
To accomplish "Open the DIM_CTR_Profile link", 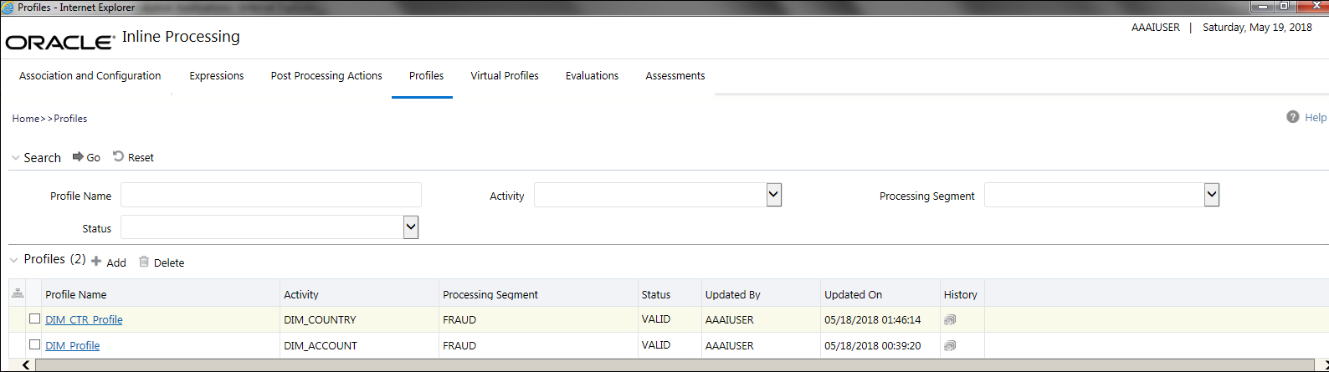I will click(84, 319).
